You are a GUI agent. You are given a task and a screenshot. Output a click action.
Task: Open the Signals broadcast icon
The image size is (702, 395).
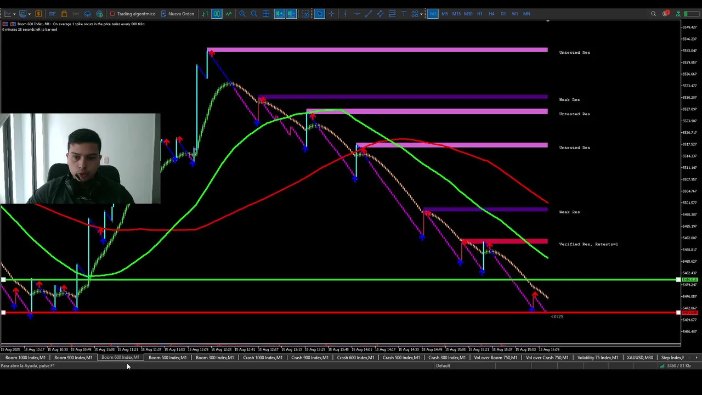click(x=76, y=14)
